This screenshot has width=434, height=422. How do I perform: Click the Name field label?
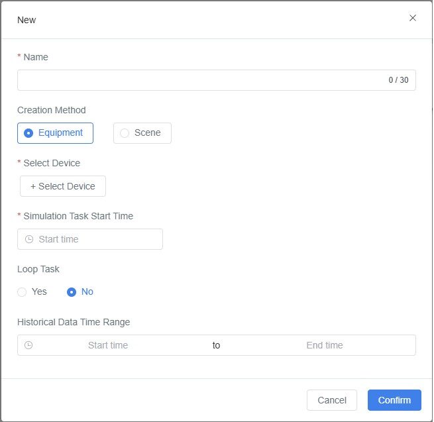[36, 57]
